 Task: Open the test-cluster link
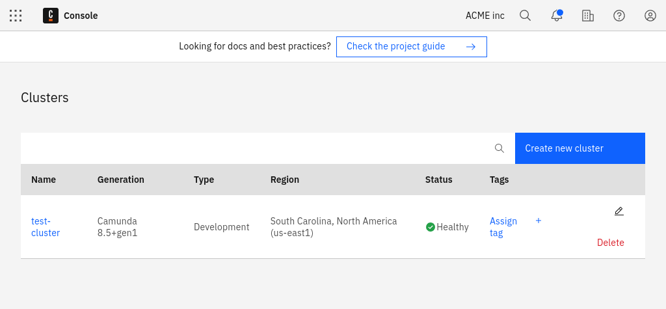(45, 227)
